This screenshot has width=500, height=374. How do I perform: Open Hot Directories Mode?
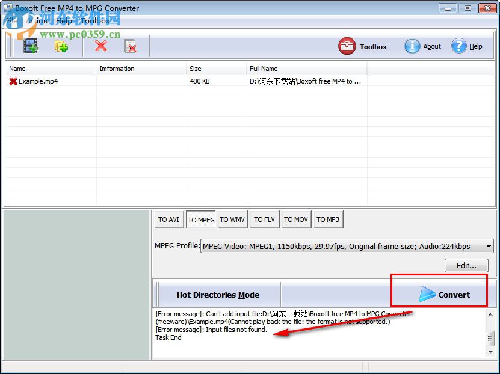coord(218,295)
